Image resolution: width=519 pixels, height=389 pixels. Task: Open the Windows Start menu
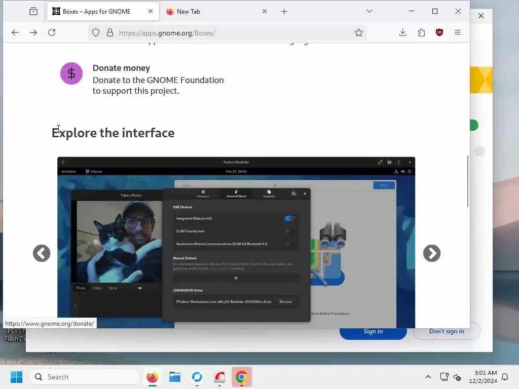pyautogui.click(x=16, y=377)
